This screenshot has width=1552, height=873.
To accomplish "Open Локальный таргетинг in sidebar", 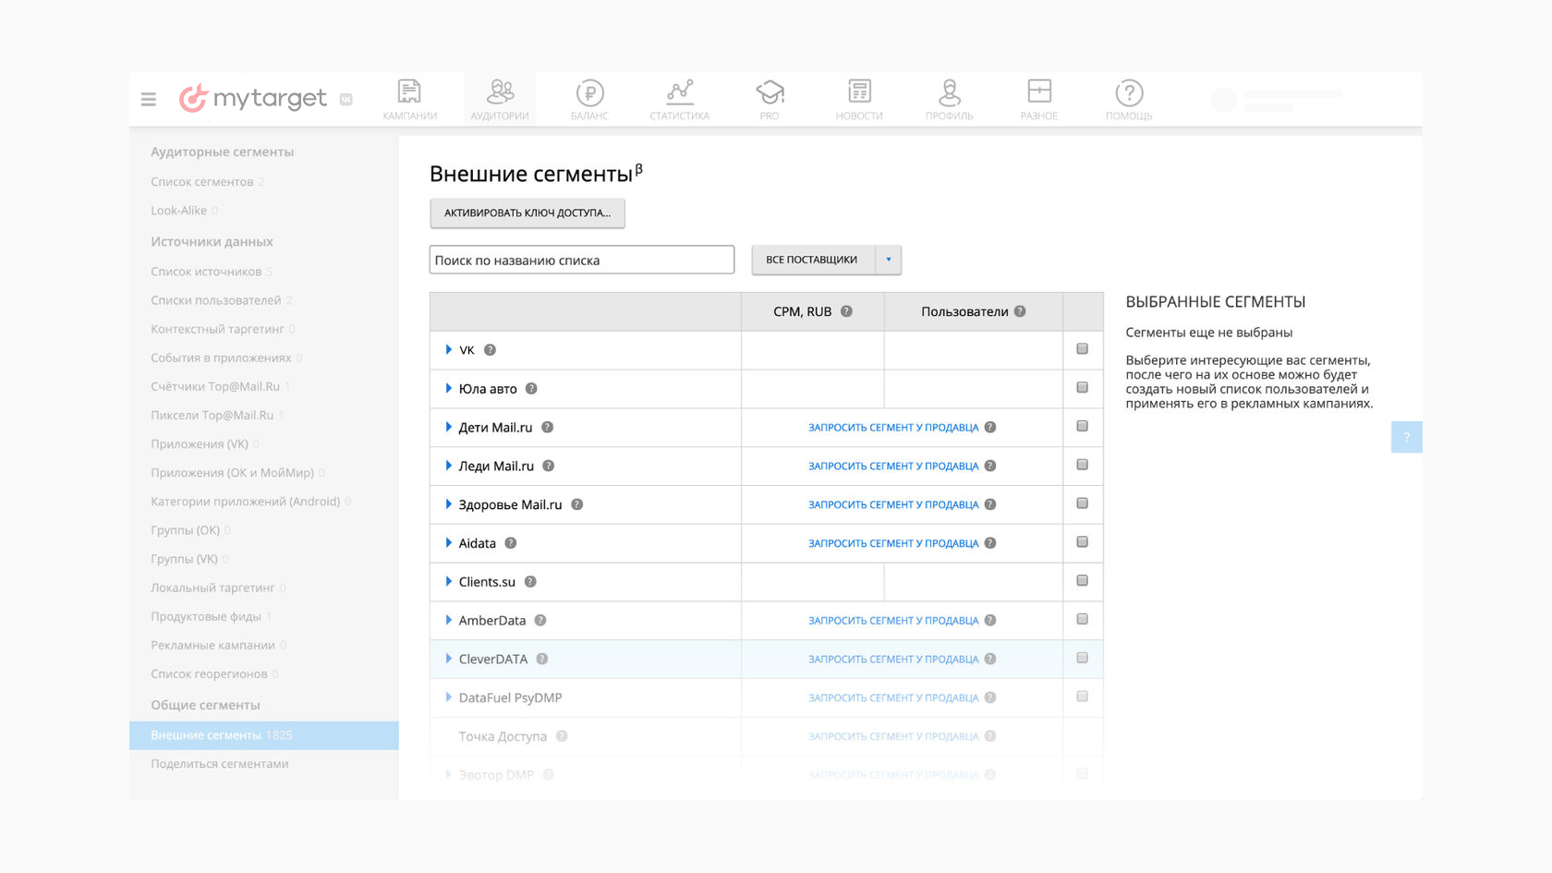I will click(x=212, y=588).
